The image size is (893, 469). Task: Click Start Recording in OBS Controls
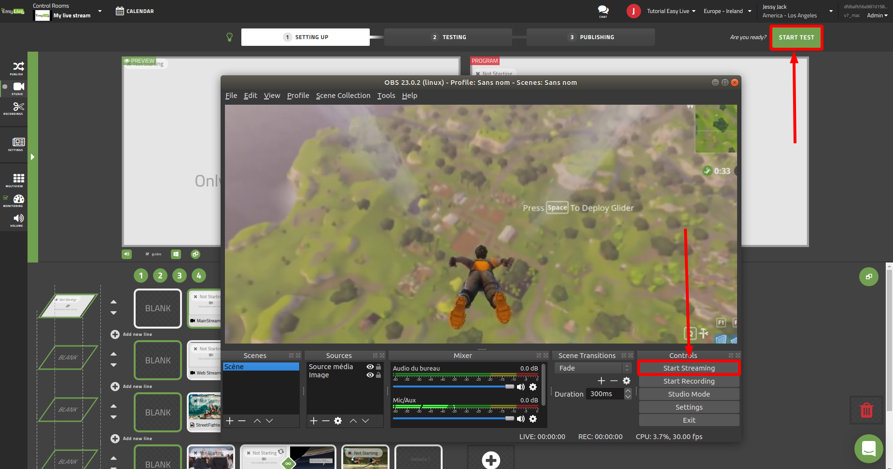tap(689, 381)
